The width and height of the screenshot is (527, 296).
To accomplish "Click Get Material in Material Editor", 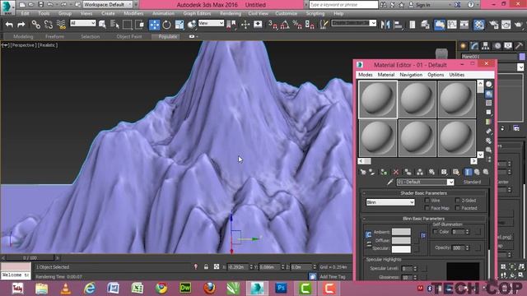I will 363,172.
